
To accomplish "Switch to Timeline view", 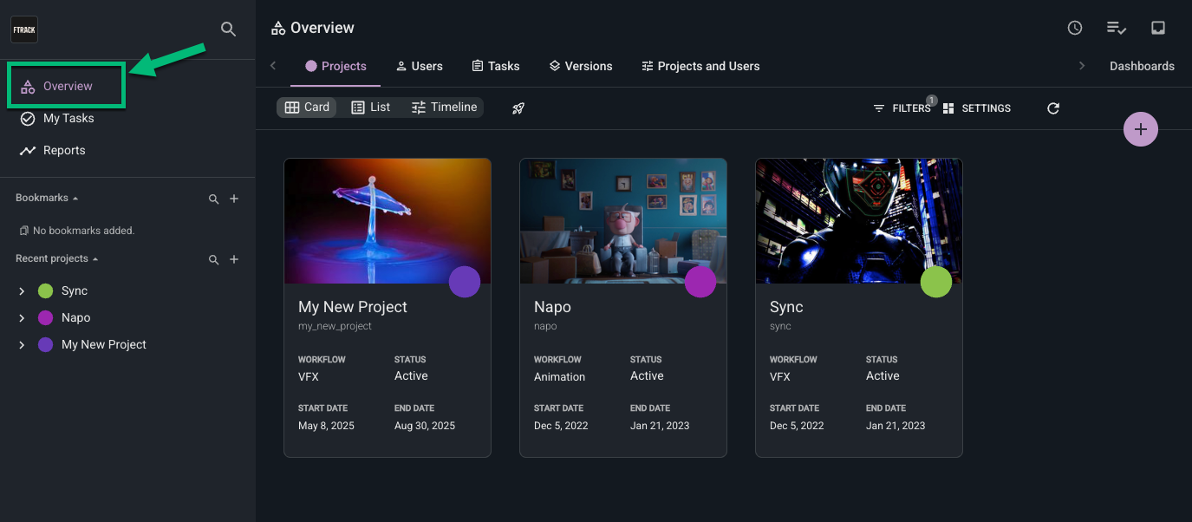I will pyautogui.click(x=444, y=107).
